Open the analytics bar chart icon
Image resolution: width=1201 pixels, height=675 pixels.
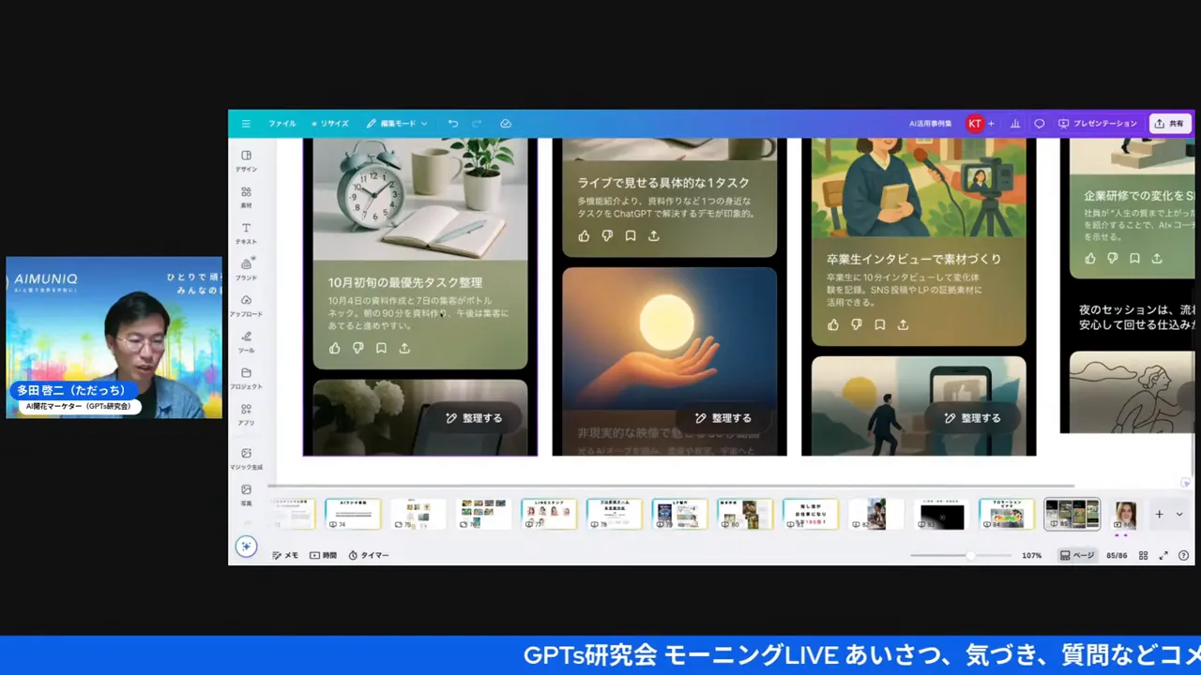pyautogui.click(x=1014, y=124)
